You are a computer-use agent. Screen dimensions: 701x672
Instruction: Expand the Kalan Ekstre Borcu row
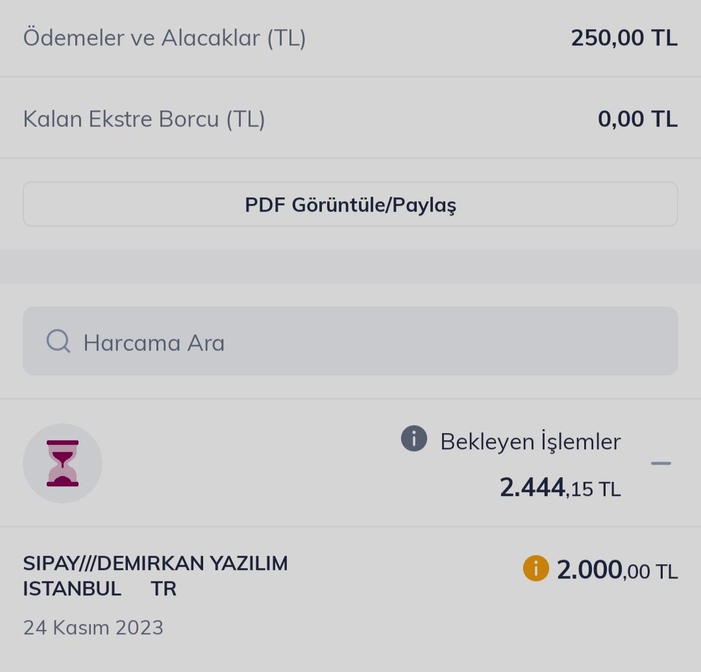pyautogui.click(x=350, y=118)
